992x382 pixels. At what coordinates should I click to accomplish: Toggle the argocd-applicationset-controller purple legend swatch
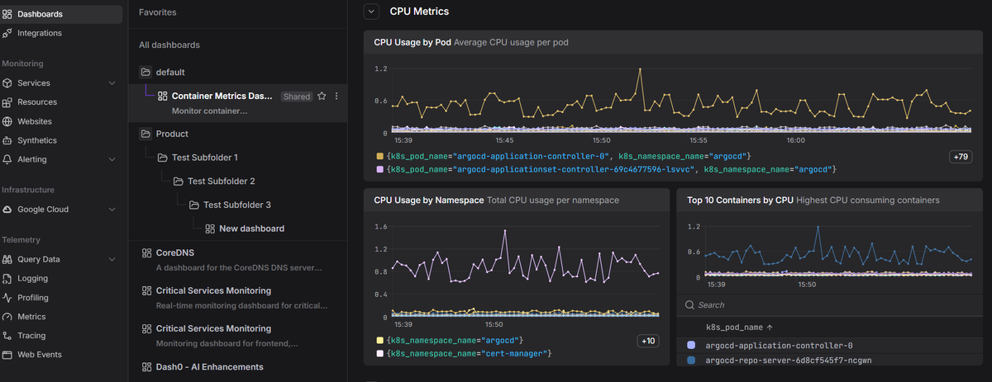[x=379, y=169]
